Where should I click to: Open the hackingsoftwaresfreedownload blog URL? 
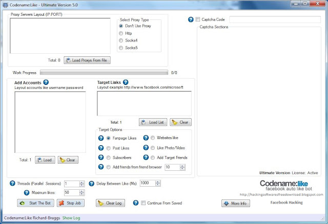[281, 194]
